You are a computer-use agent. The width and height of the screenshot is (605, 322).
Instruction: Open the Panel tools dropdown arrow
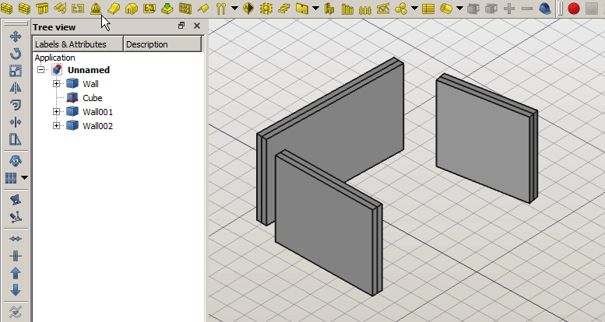pos(315,8)
